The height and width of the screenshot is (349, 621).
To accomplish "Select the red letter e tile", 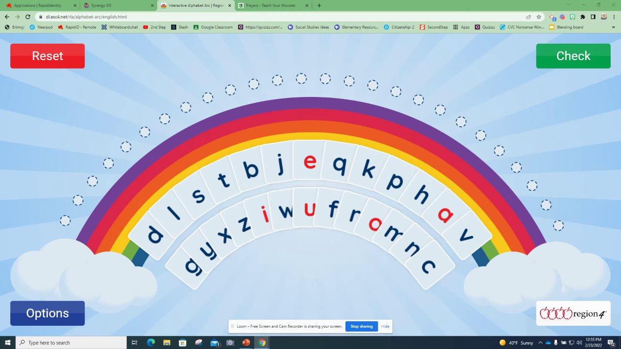I will (310, 161).
